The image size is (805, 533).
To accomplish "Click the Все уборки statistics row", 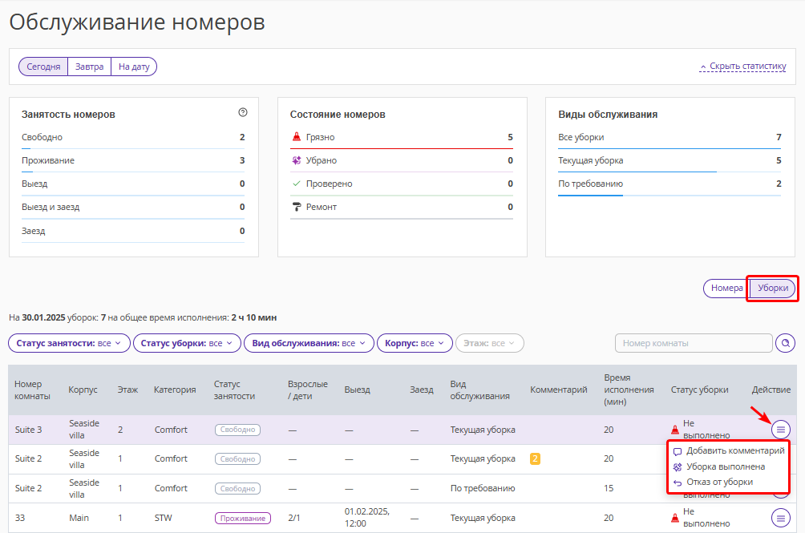I will (670, 138).
